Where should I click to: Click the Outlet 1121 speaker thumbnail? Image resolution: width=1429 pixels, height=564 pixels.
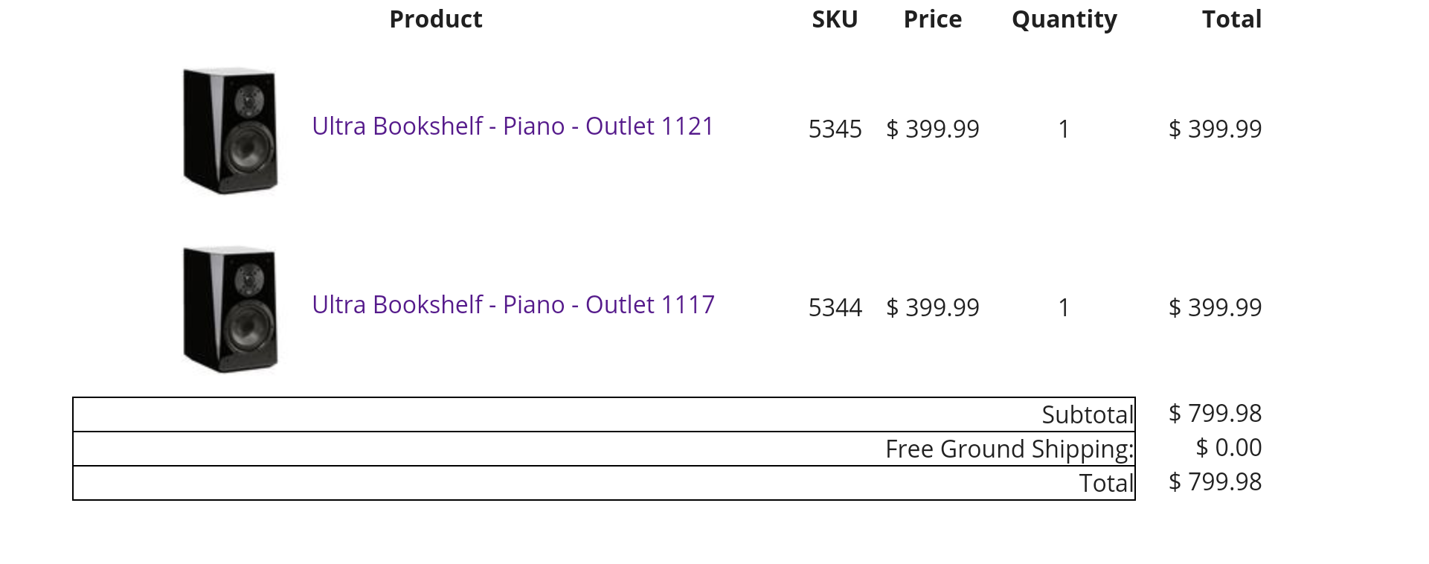click(x=230, y=131)
